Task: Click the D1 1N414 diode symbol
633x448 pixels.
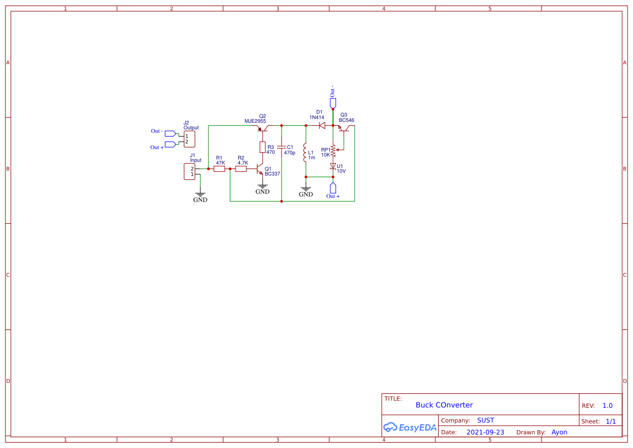Action: (321, 125)
